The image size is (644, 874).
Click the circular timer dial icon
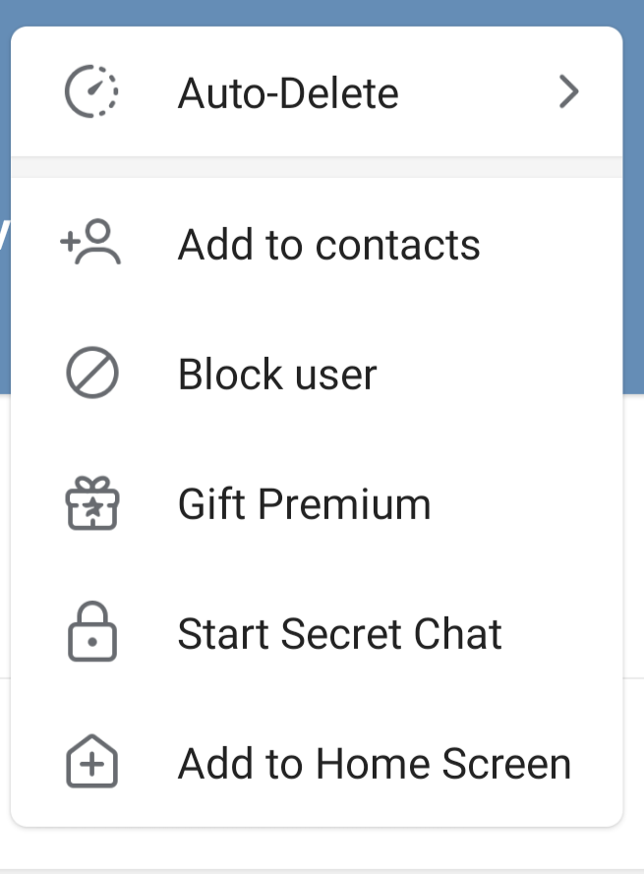click(x=90, y=91)
